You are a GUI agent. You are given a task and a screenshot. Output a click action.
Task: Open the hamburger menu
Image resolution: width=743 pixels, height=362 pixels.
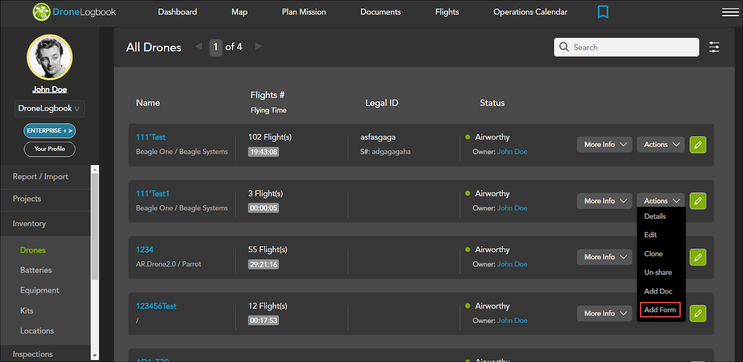(730, 12)
